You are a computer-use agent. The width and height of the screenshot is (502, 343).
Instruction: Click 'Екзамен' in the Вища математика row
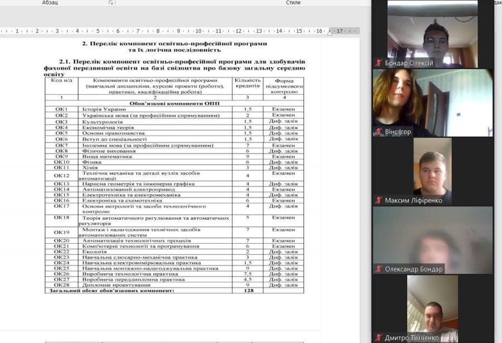(284, 156)
